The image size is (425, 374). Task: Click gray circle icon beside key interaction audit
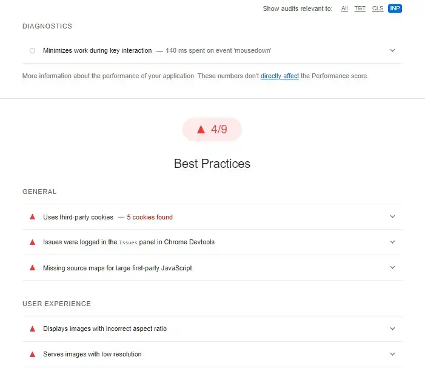coord(33,50)
